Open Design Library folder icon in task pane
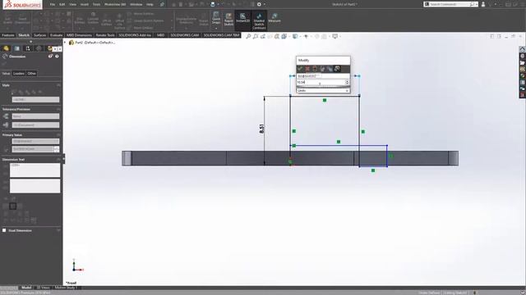This screenshot has width=526, height=295. [523, 62]
